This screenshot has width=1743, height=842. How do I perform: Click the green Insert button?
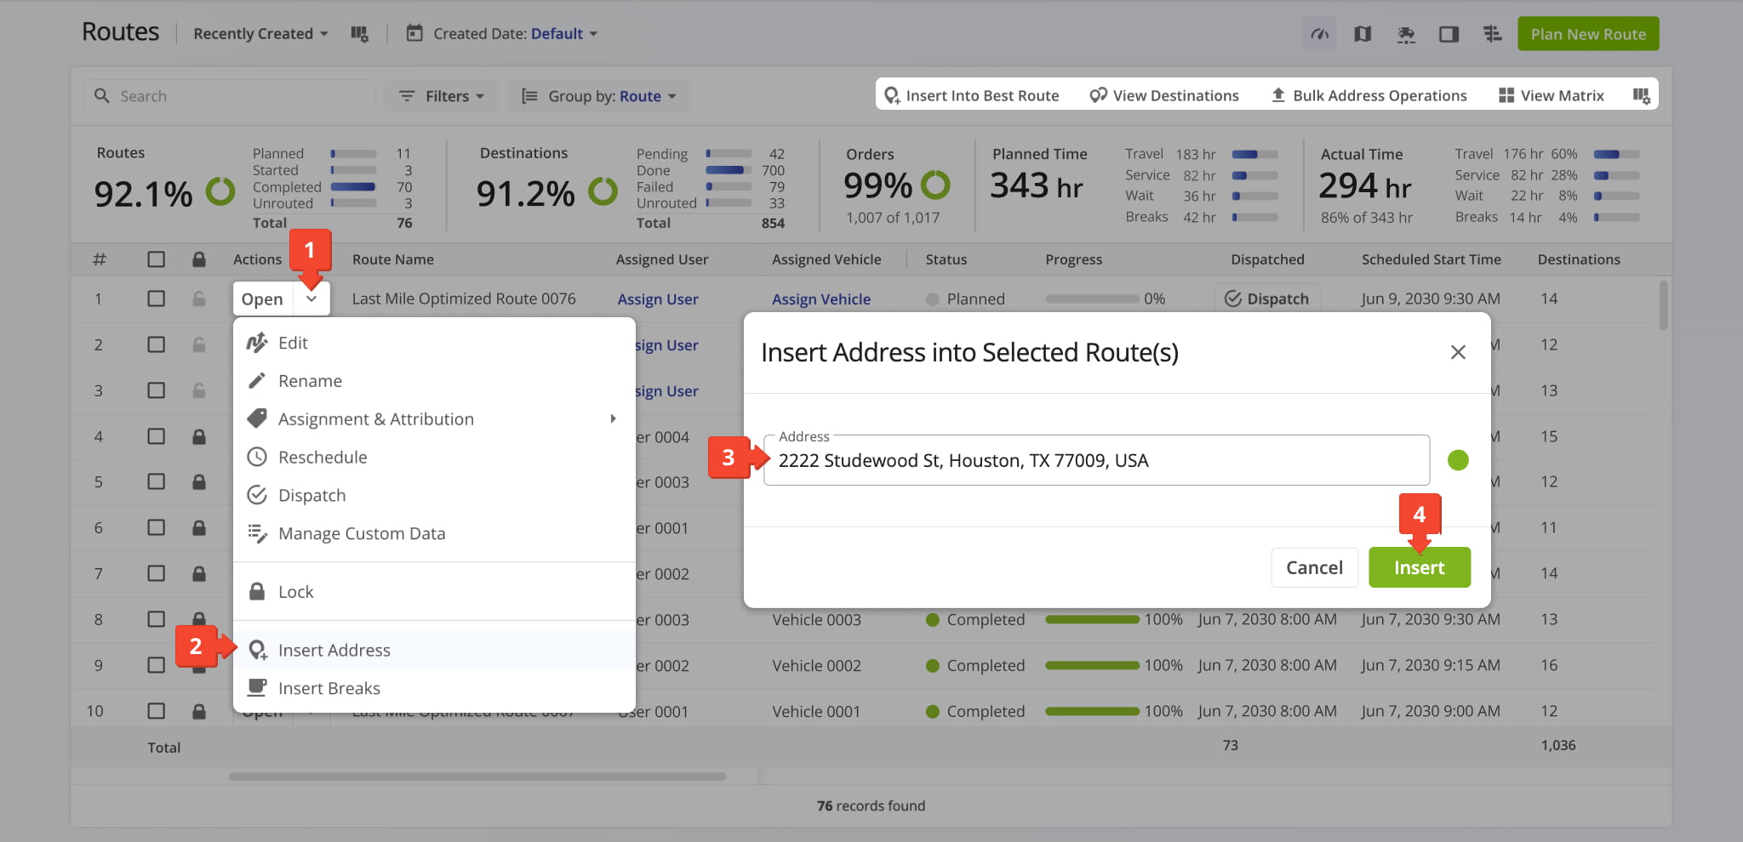[1419, 567]
